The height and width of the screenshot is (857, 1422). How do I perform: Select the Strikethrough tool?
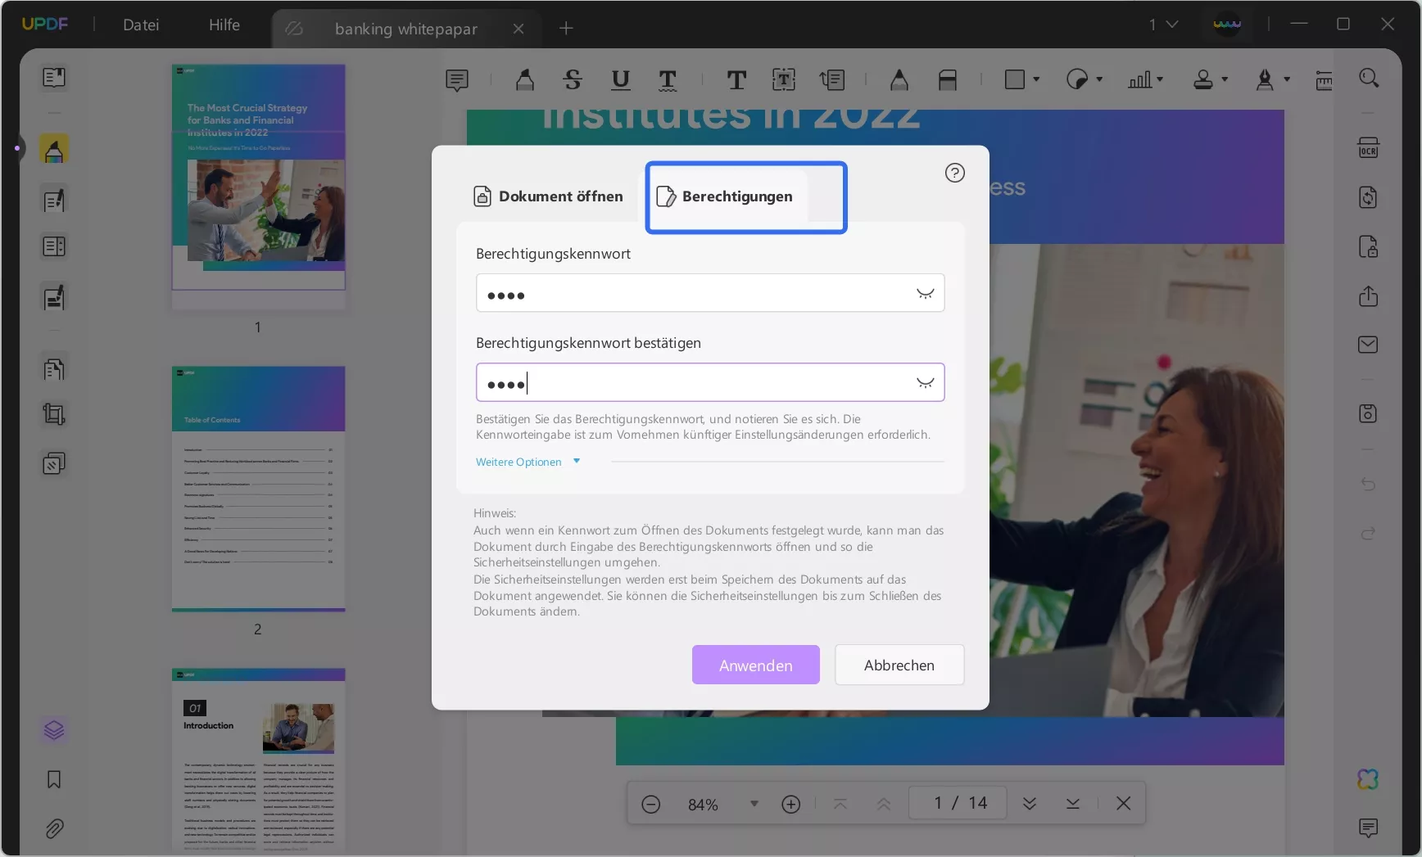click(573, 80)
